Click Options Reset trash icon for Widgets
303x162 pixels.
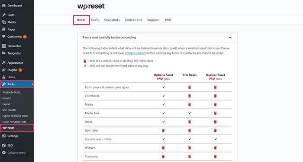pos(163,148)
